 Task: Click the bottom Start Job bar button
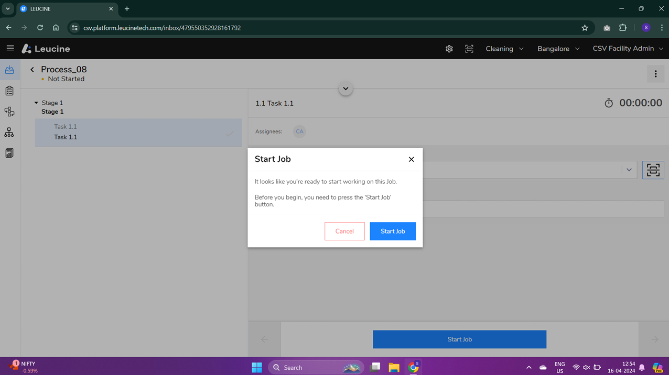pos(460,339)
